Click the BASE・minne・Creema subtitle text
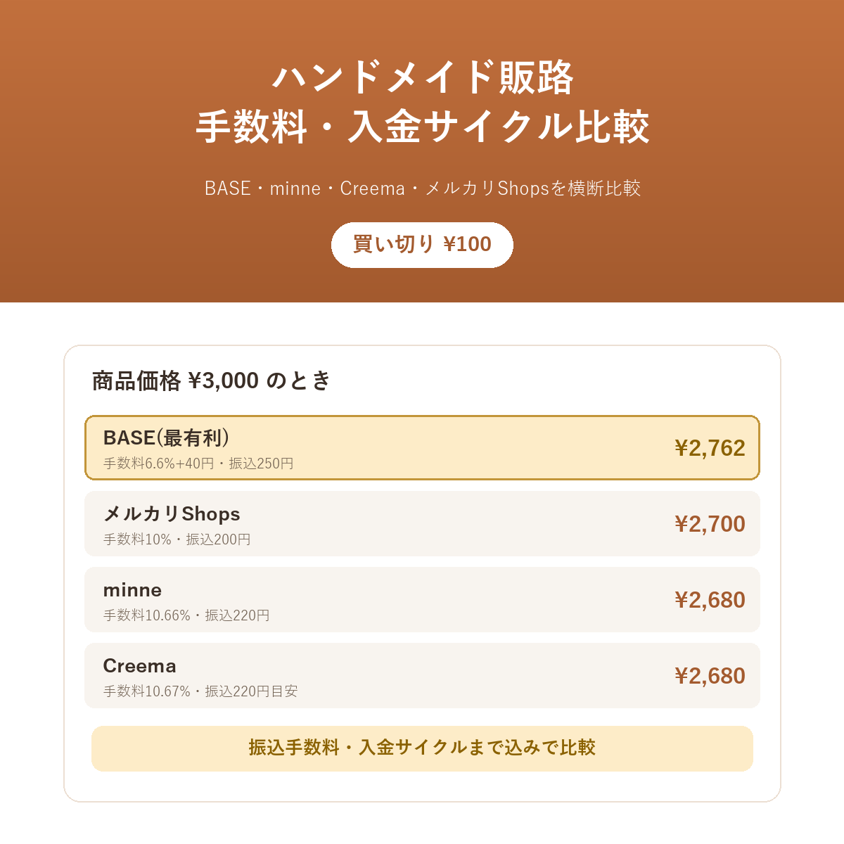Viewport: 844px width, 844px height. coord(423,188)
